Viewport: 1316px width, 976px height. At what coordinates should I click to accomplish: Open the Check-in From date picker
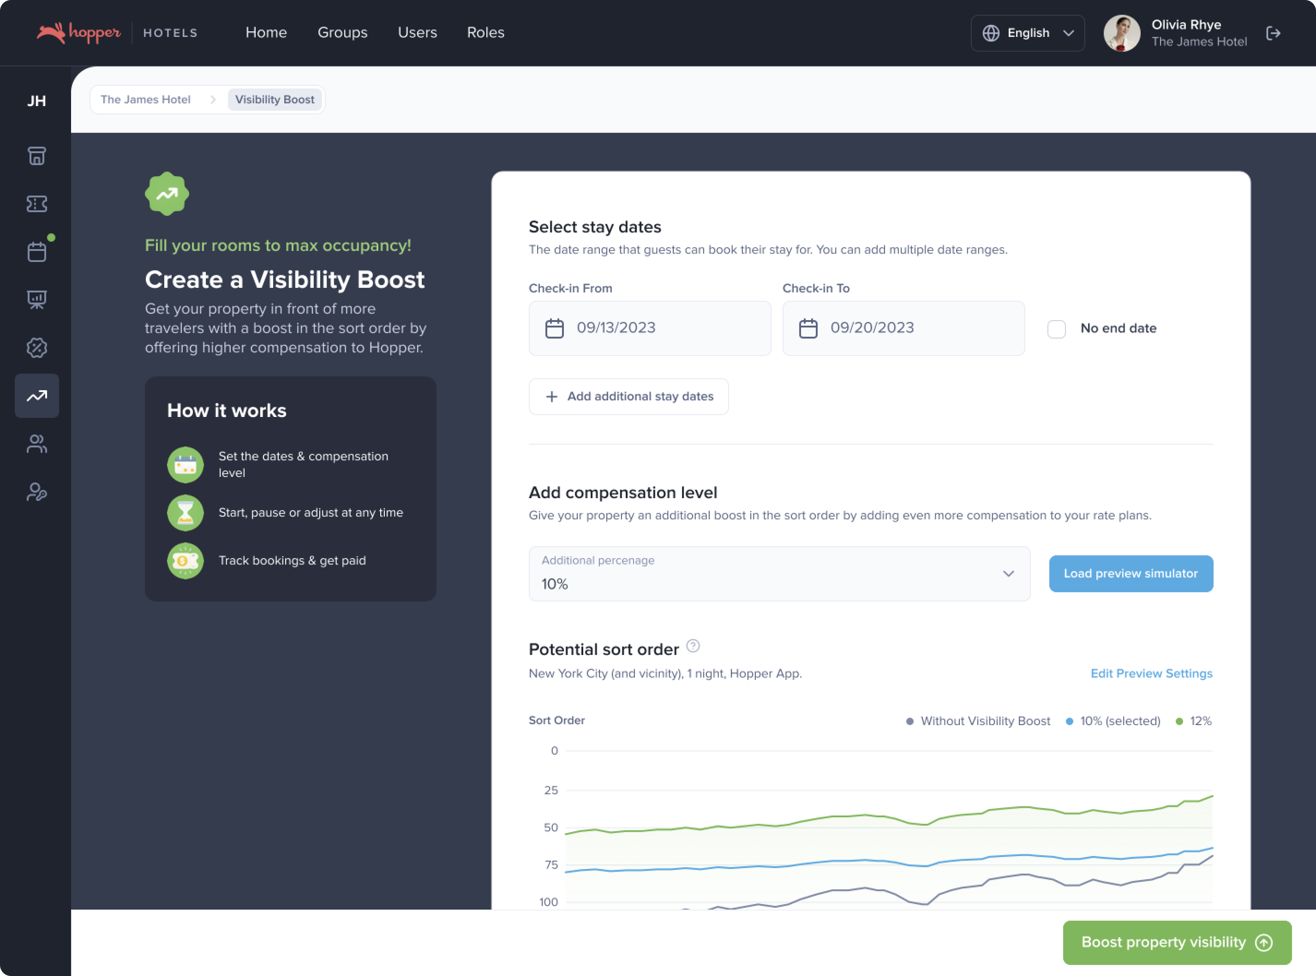649,328
